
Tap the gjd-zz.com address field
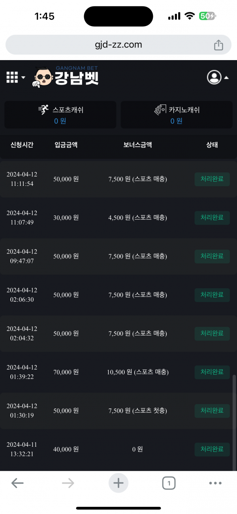click(118, 45)
